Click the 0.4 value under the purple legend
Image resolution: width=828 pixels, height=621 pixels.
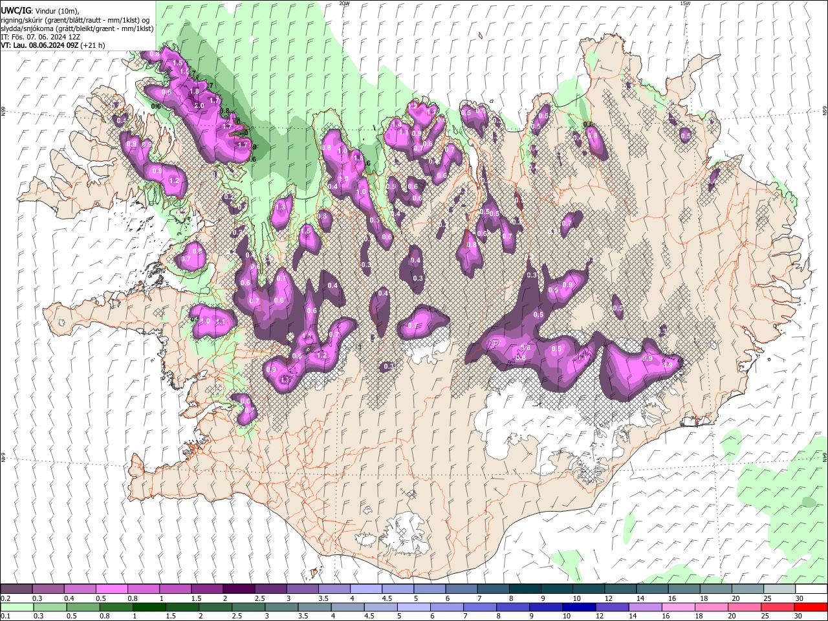69,598
